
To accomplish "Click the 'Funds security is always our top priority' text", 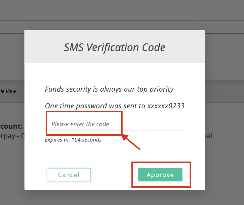I will coord(109,89).
